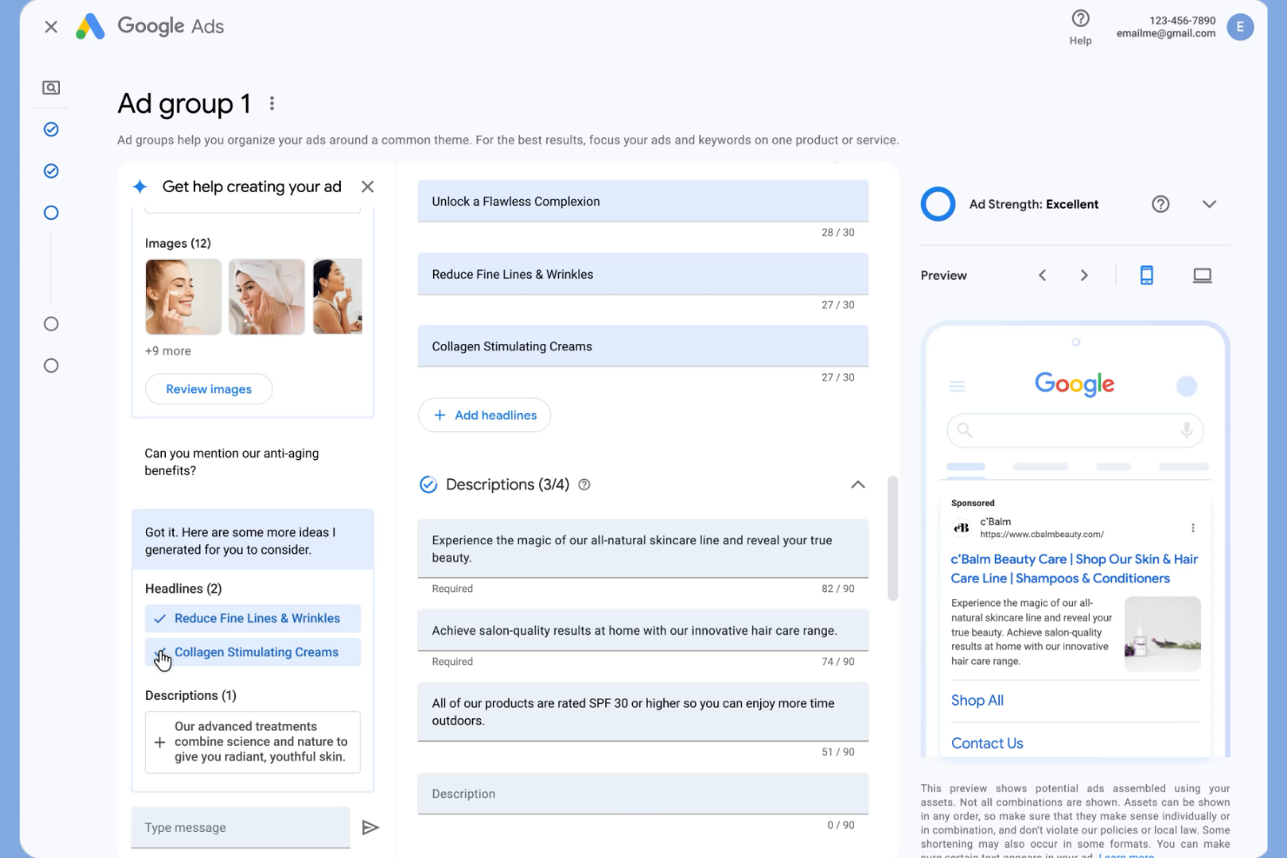Click the Learn more link under the preview note
This screenshot has width=1287, height=858.
point(1126,855)
